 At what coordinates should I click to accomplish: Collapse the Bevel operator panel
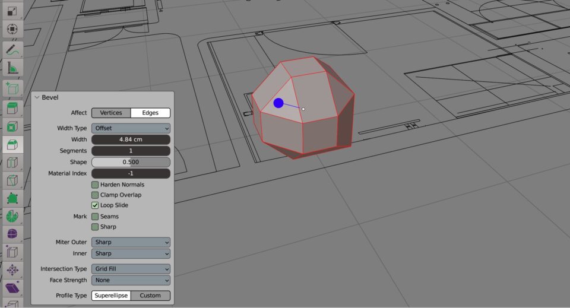pyautogui.click(x=37, y=97)
